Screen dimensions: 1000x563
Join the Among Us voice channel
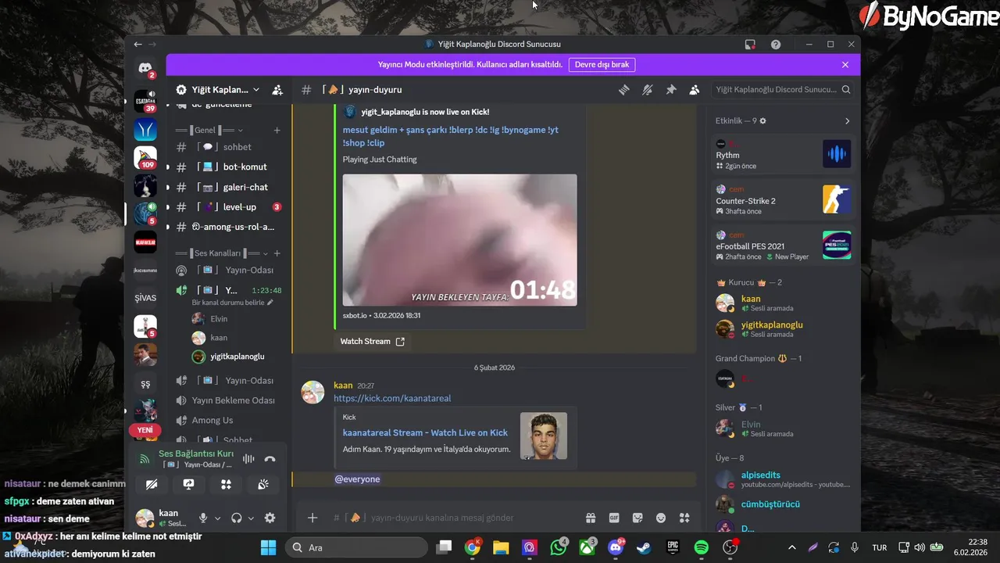[x=228, y=420]
